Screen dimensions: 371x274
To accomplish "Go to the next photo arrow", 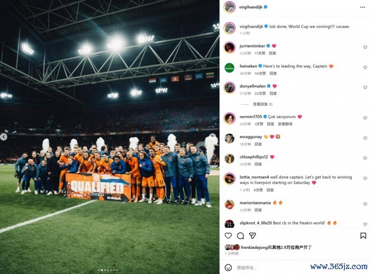I will (213, 137).
